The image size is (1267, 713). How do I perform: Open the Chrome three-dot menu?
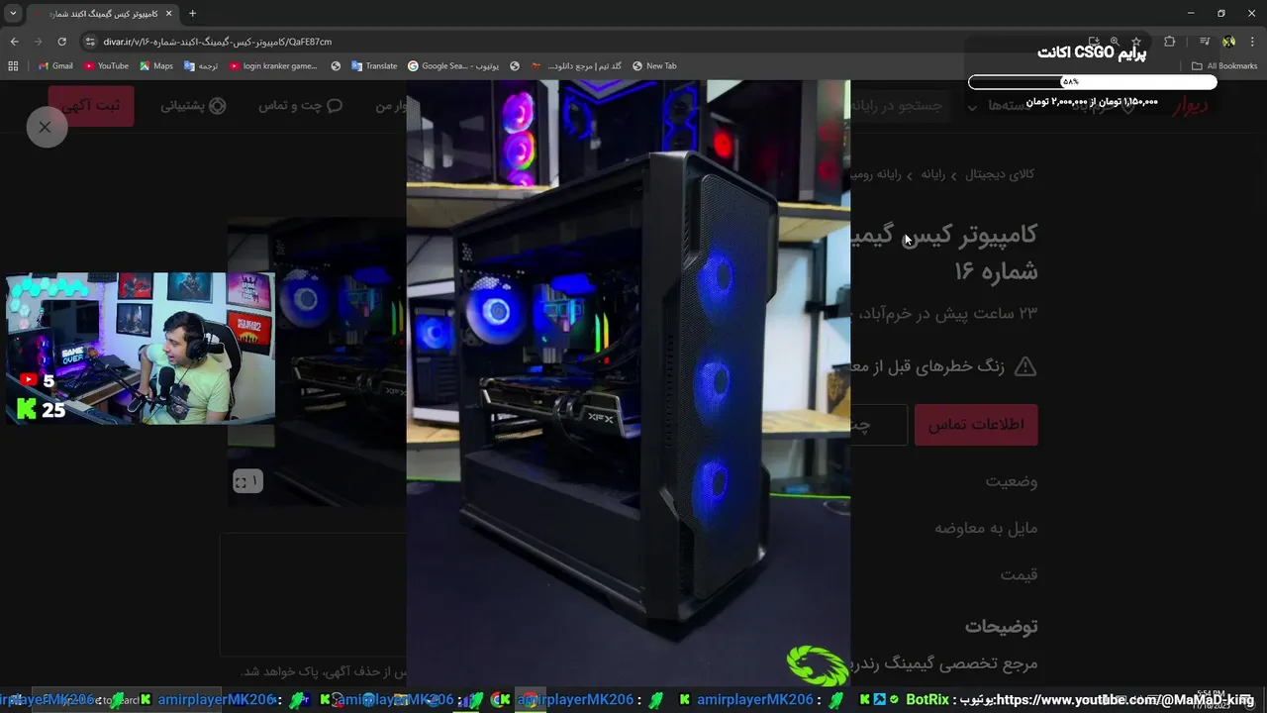point(1253,42)
